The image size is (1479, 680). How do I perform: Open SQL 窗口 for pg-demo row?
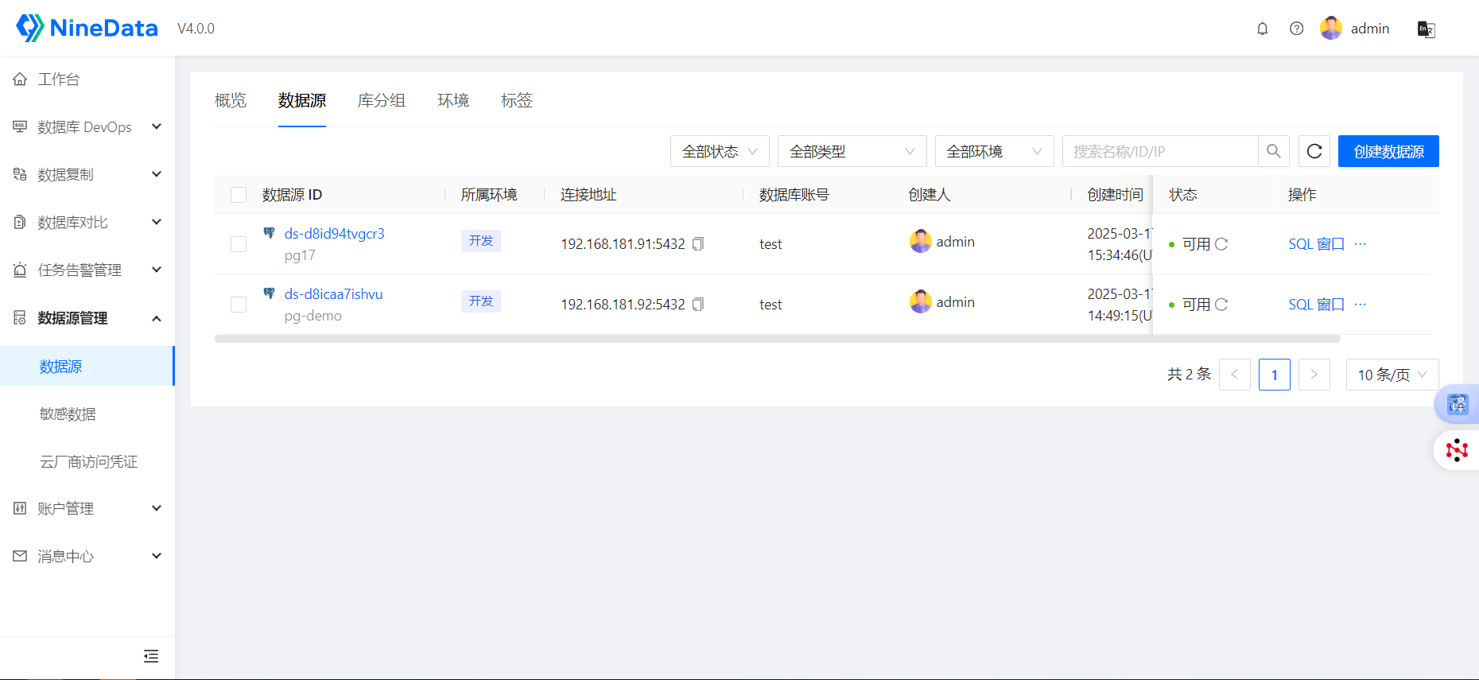tap(1316, 305)
